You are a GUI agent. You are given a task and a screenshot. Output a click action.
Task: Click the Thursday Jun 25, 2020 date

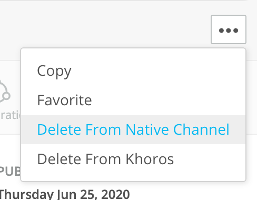pyautogui.click(x=65, y=194)
